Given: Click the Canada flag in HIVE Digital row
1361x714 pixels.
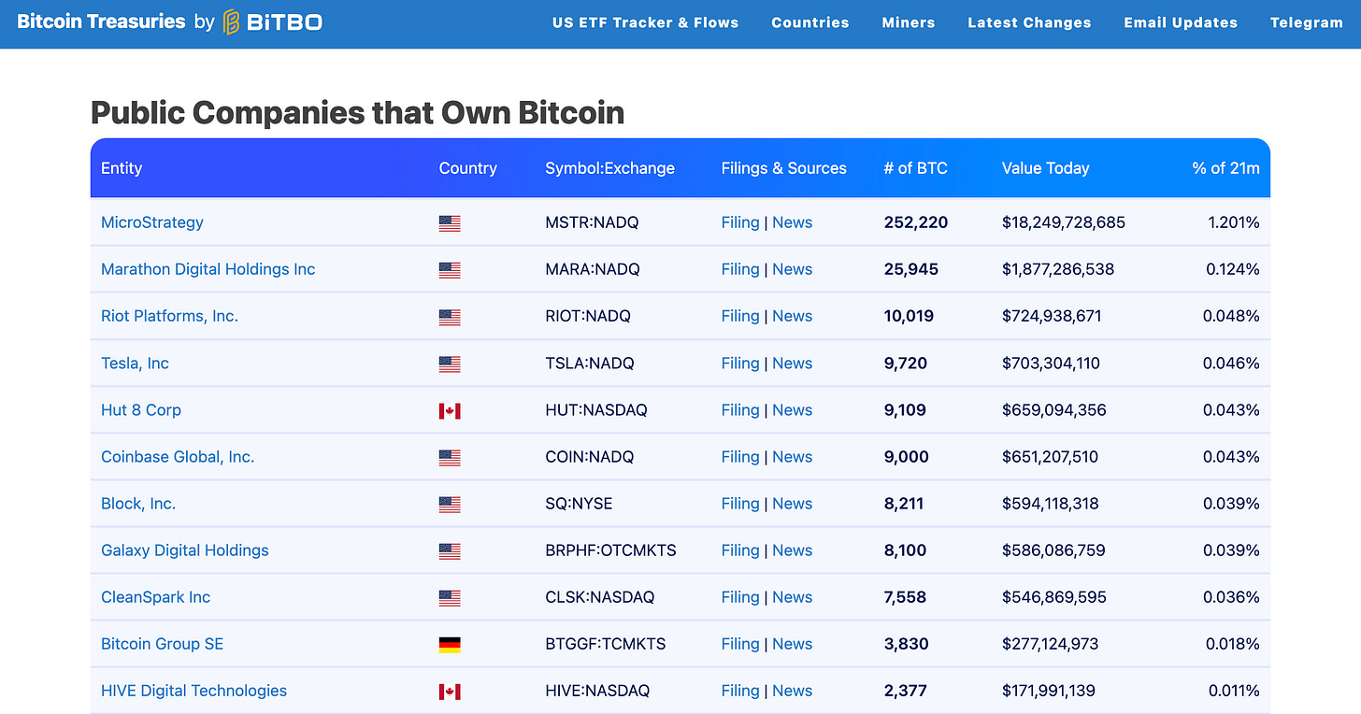Looking at the screenshot, I should 450,692.
